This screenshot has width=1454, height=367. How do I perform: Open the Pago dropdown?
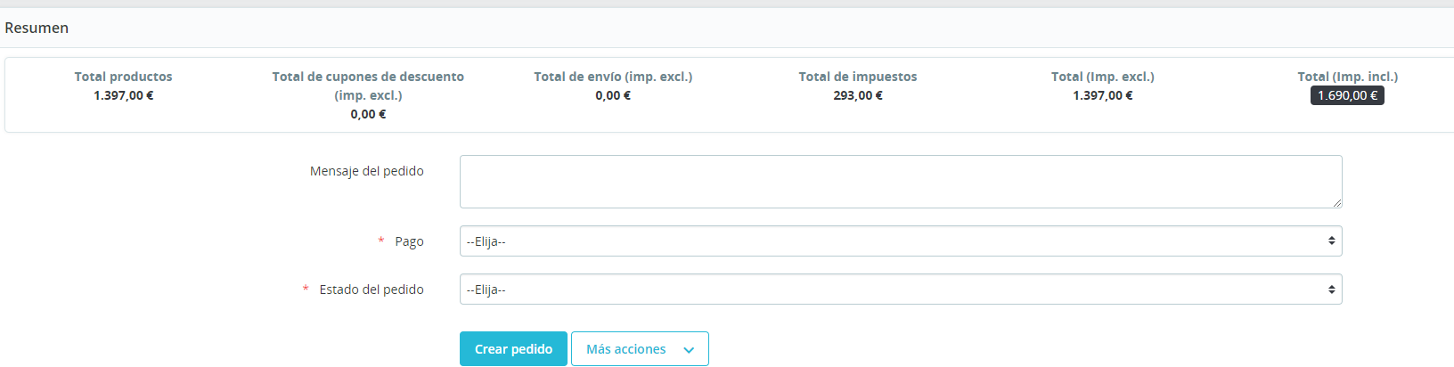pos(900,241)
